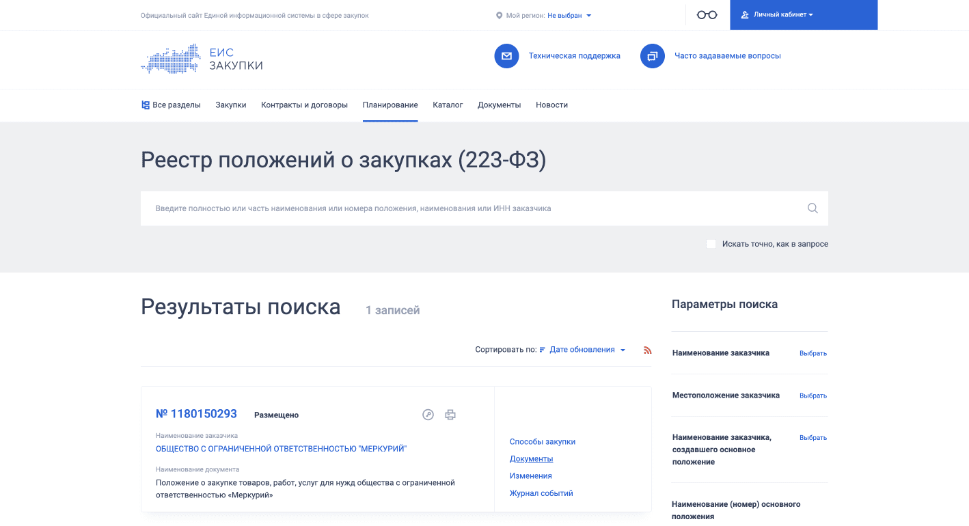Check Искать точно, как в запросе

(x=711, y=244)
